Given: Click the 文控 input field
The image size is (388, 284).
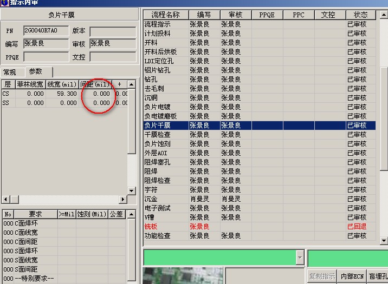Looking at the screenshot, I should point(113,57).
